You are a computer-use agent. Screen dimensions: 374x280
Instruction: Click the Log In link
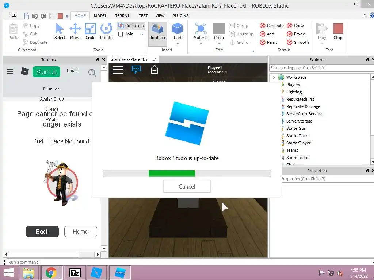pyautogui.click(x=73, y=71)
